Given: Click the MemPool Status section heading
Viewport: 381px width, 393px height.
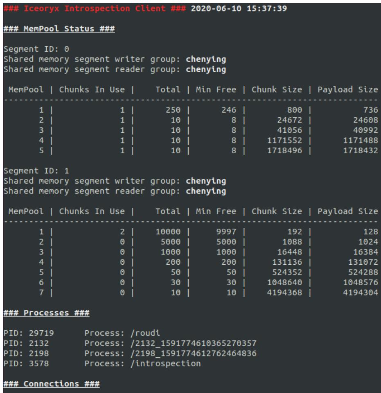Looking at the screenshot, I should (59, 29).
